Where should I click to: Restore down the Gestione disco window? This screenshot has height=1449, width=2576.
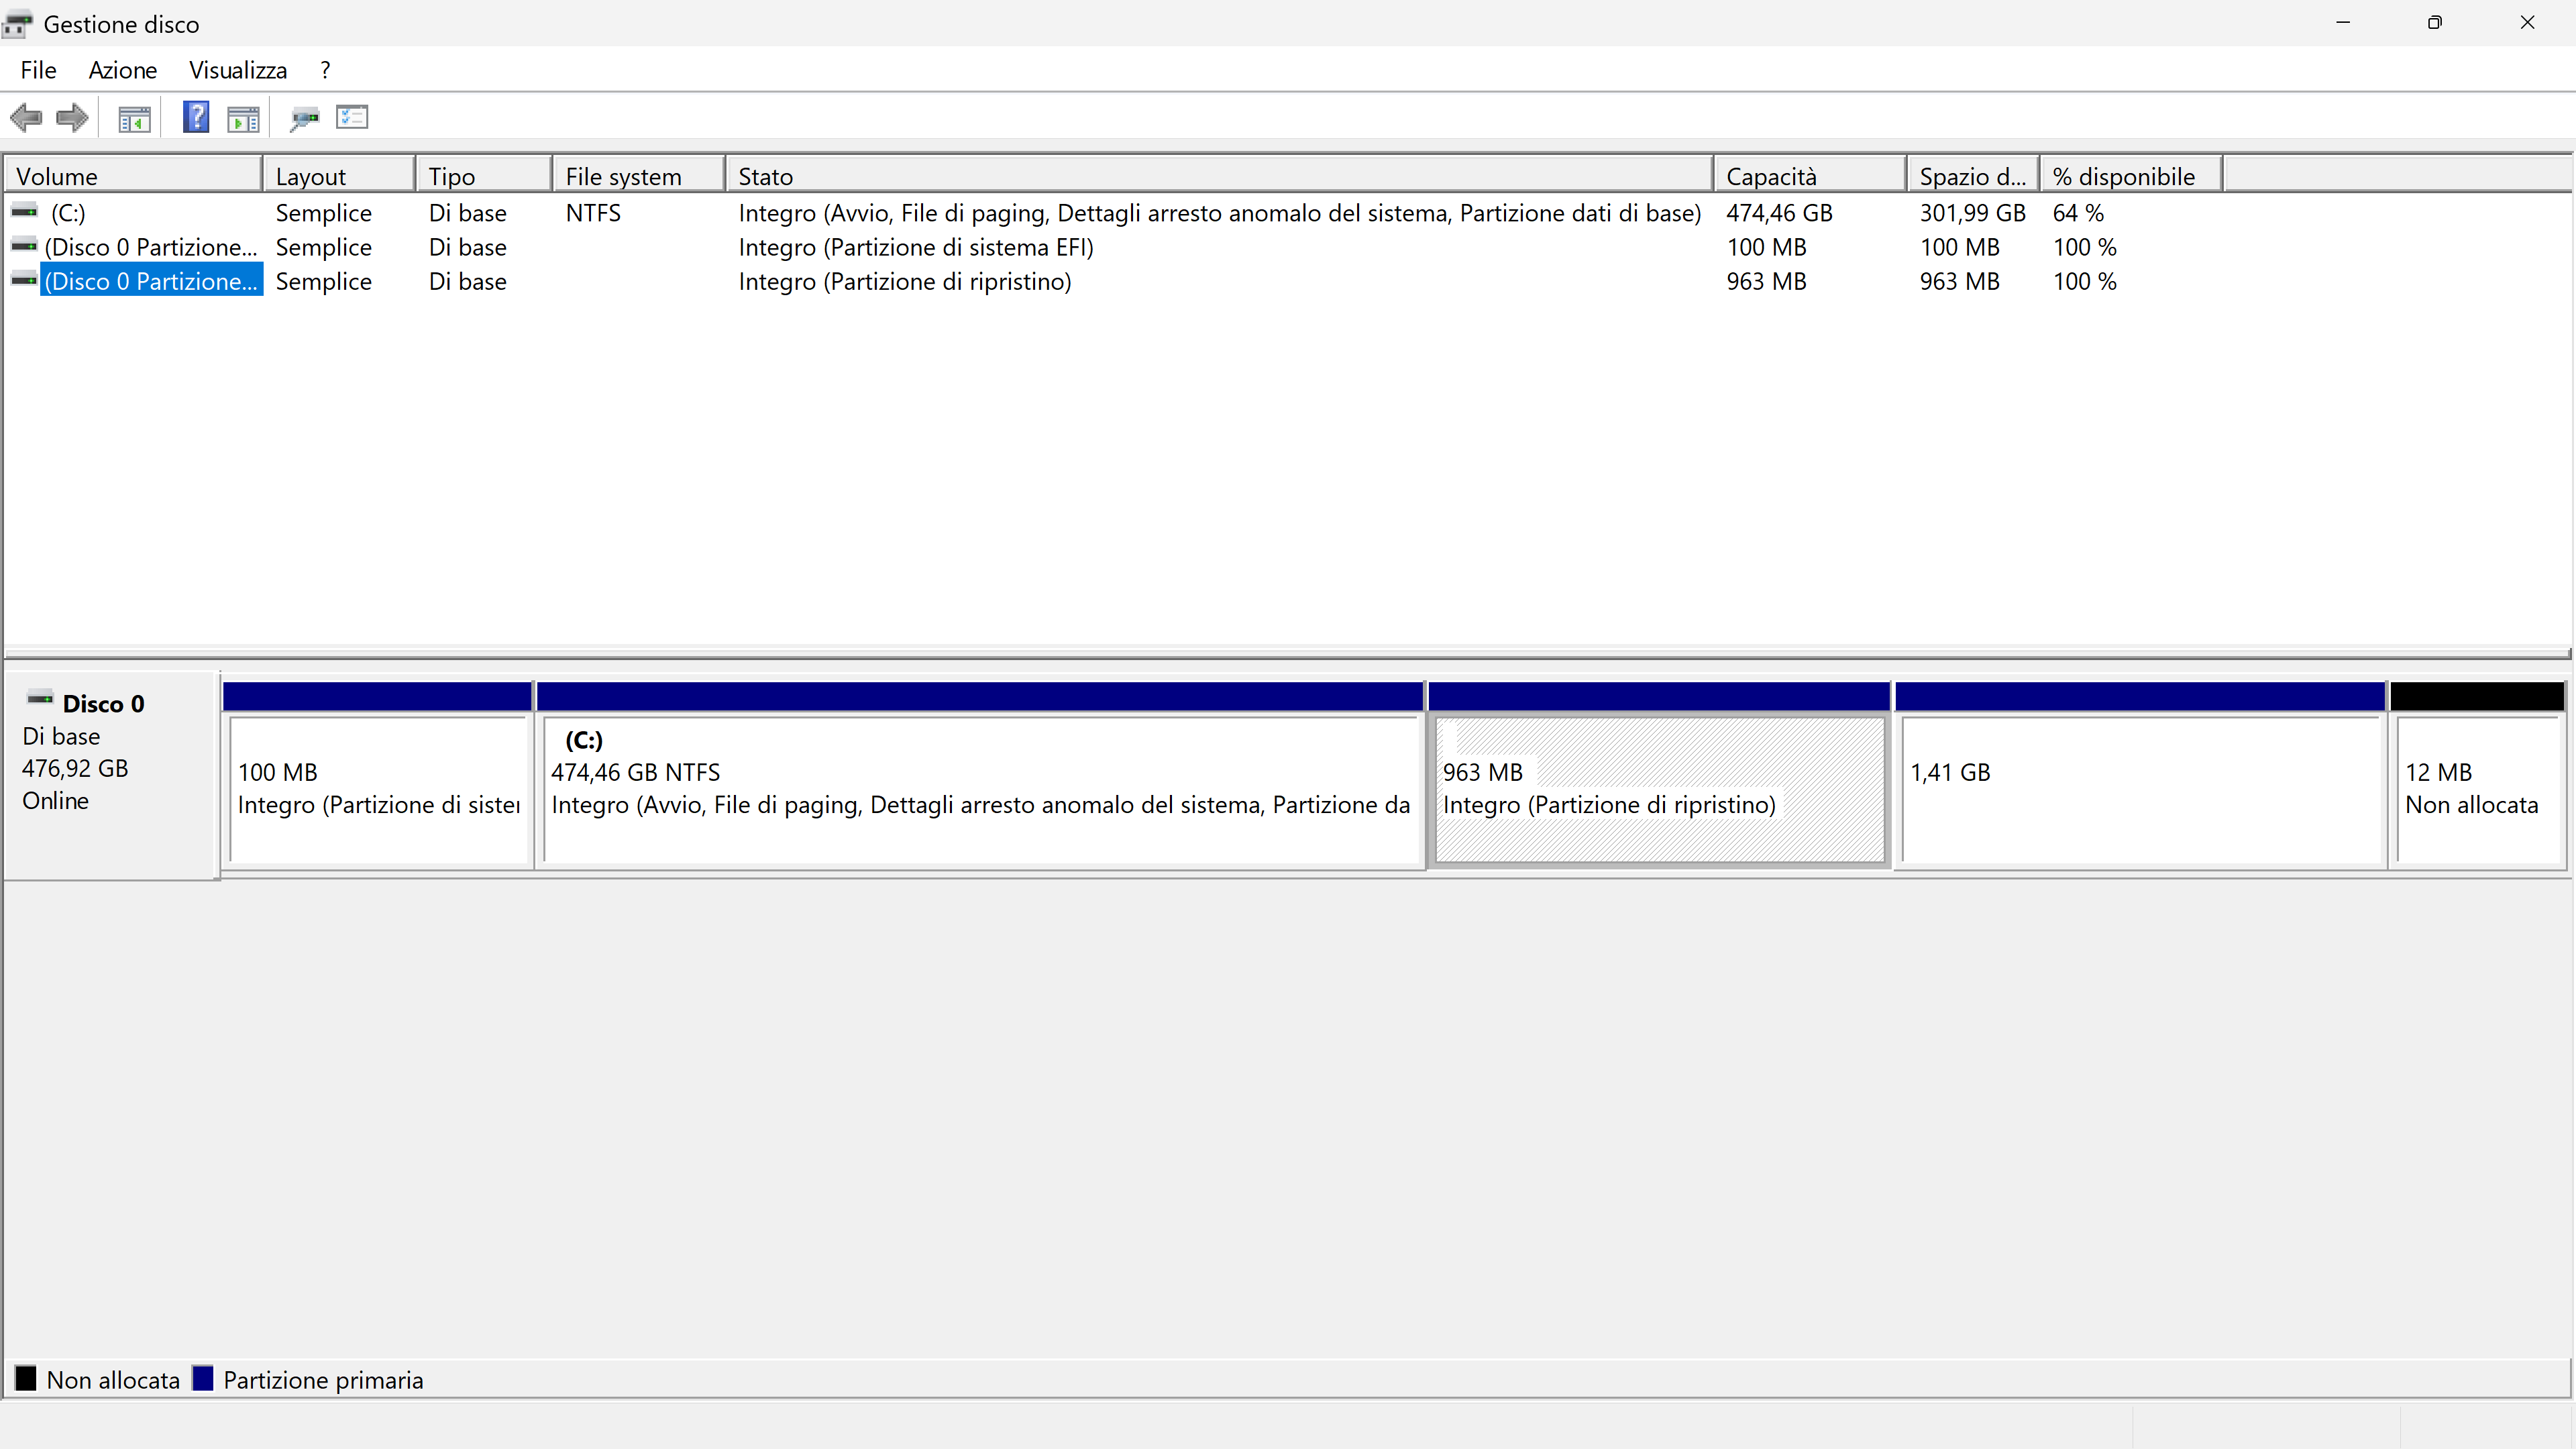2435,23
